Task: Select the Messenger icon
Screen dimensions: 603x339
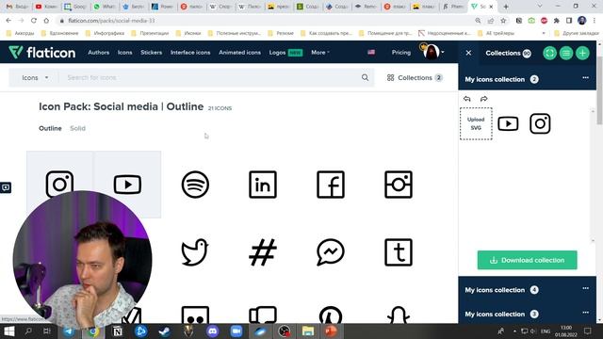Action: point(331,252)
